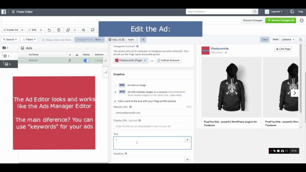Click the Website URL input field
Screen dimensions: 306x172
coord(152,113)
